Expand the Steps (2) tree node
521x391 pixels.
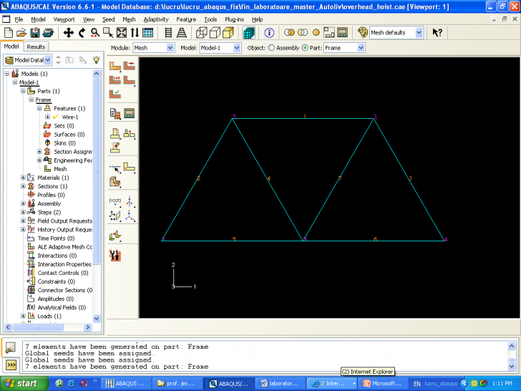[x=23, y=212]
